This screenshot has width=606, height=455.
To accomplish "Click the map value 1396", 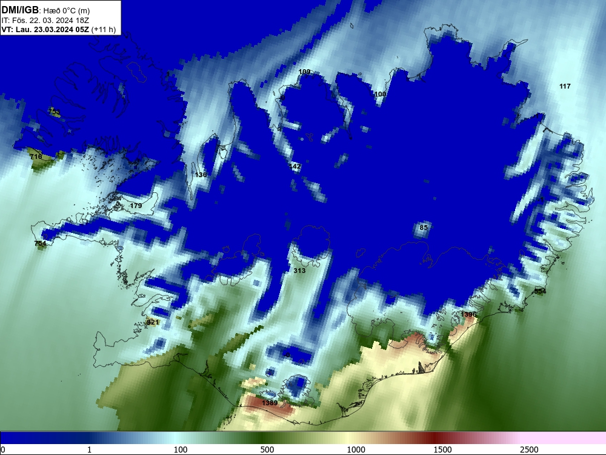I will (x=468, y=314).
